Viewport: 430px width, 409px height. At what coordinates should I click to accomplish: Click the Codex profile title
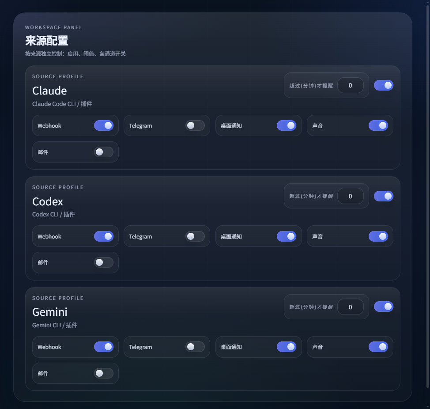tap(47, 201)
